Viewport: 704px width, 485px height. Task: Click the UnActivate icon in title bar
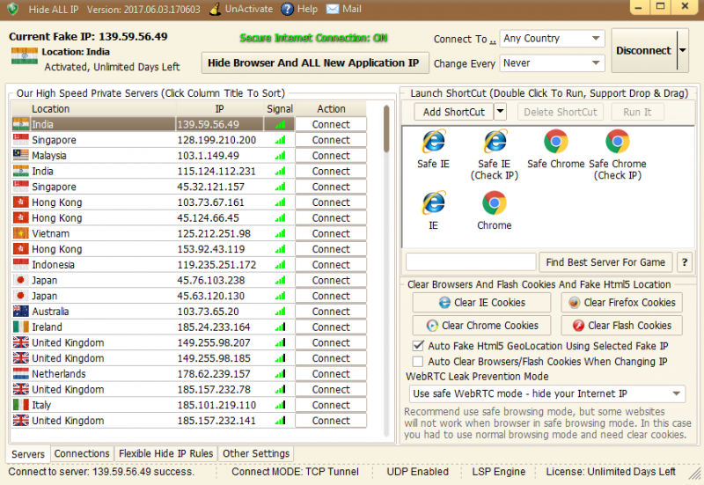[x=216, y=9]
